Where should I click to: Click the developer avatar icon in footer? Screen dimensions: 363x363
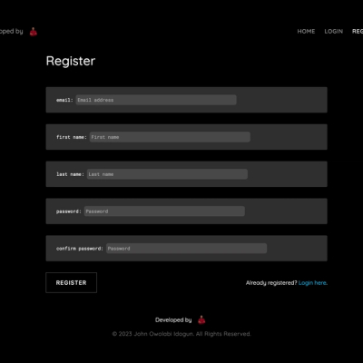tap(201, 319)
